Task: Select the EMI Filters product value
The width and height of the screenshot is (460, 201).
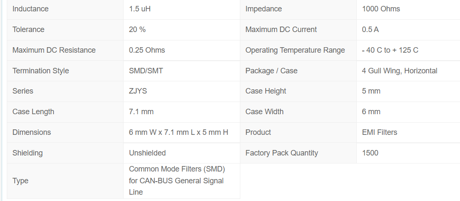Action: 379,132
